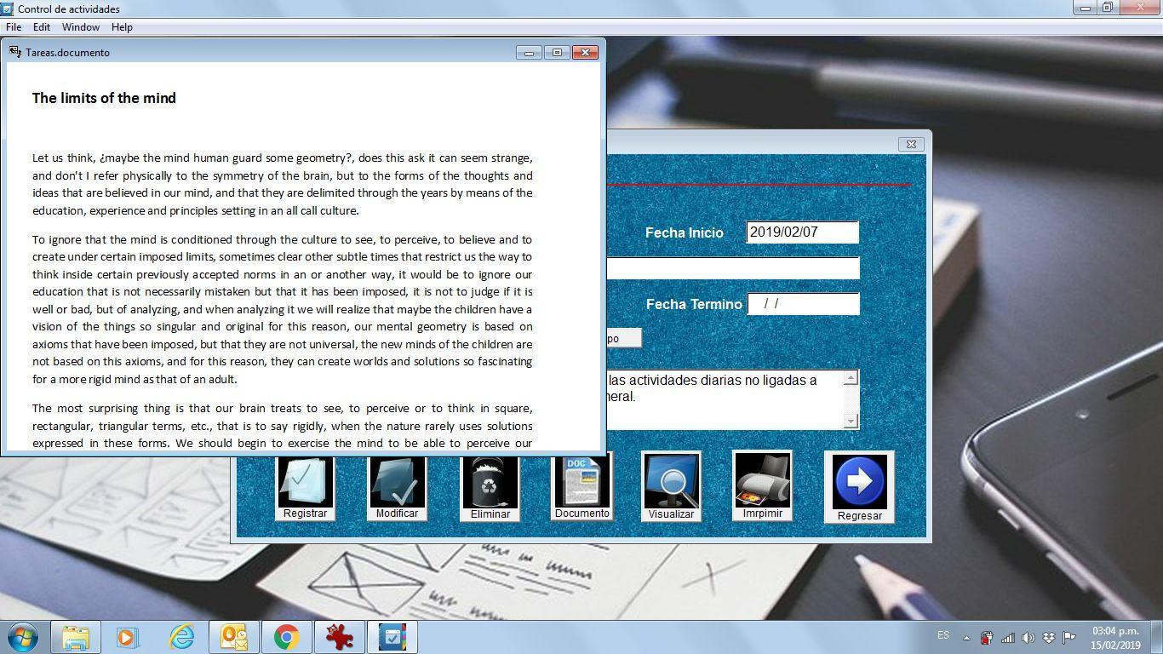Click the ES language indicator

click(x=943, y=635)
